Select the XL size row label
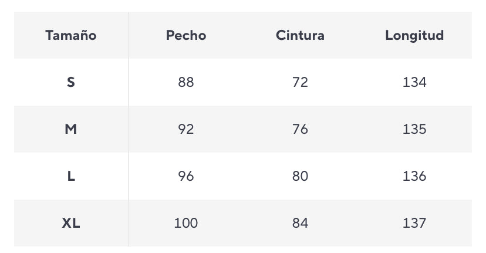The height and width of the screenshot is (253, 486). pos(71,223)
